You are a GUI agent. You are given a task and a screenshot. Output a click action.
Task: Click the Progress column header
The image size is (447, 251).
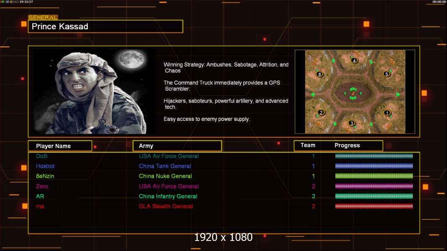click(x=347, y=145)
